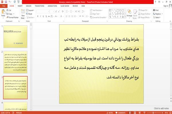Start Slide Show from status bar icon
This screenshot has width=172, height=114.
(x=144, y=113)
